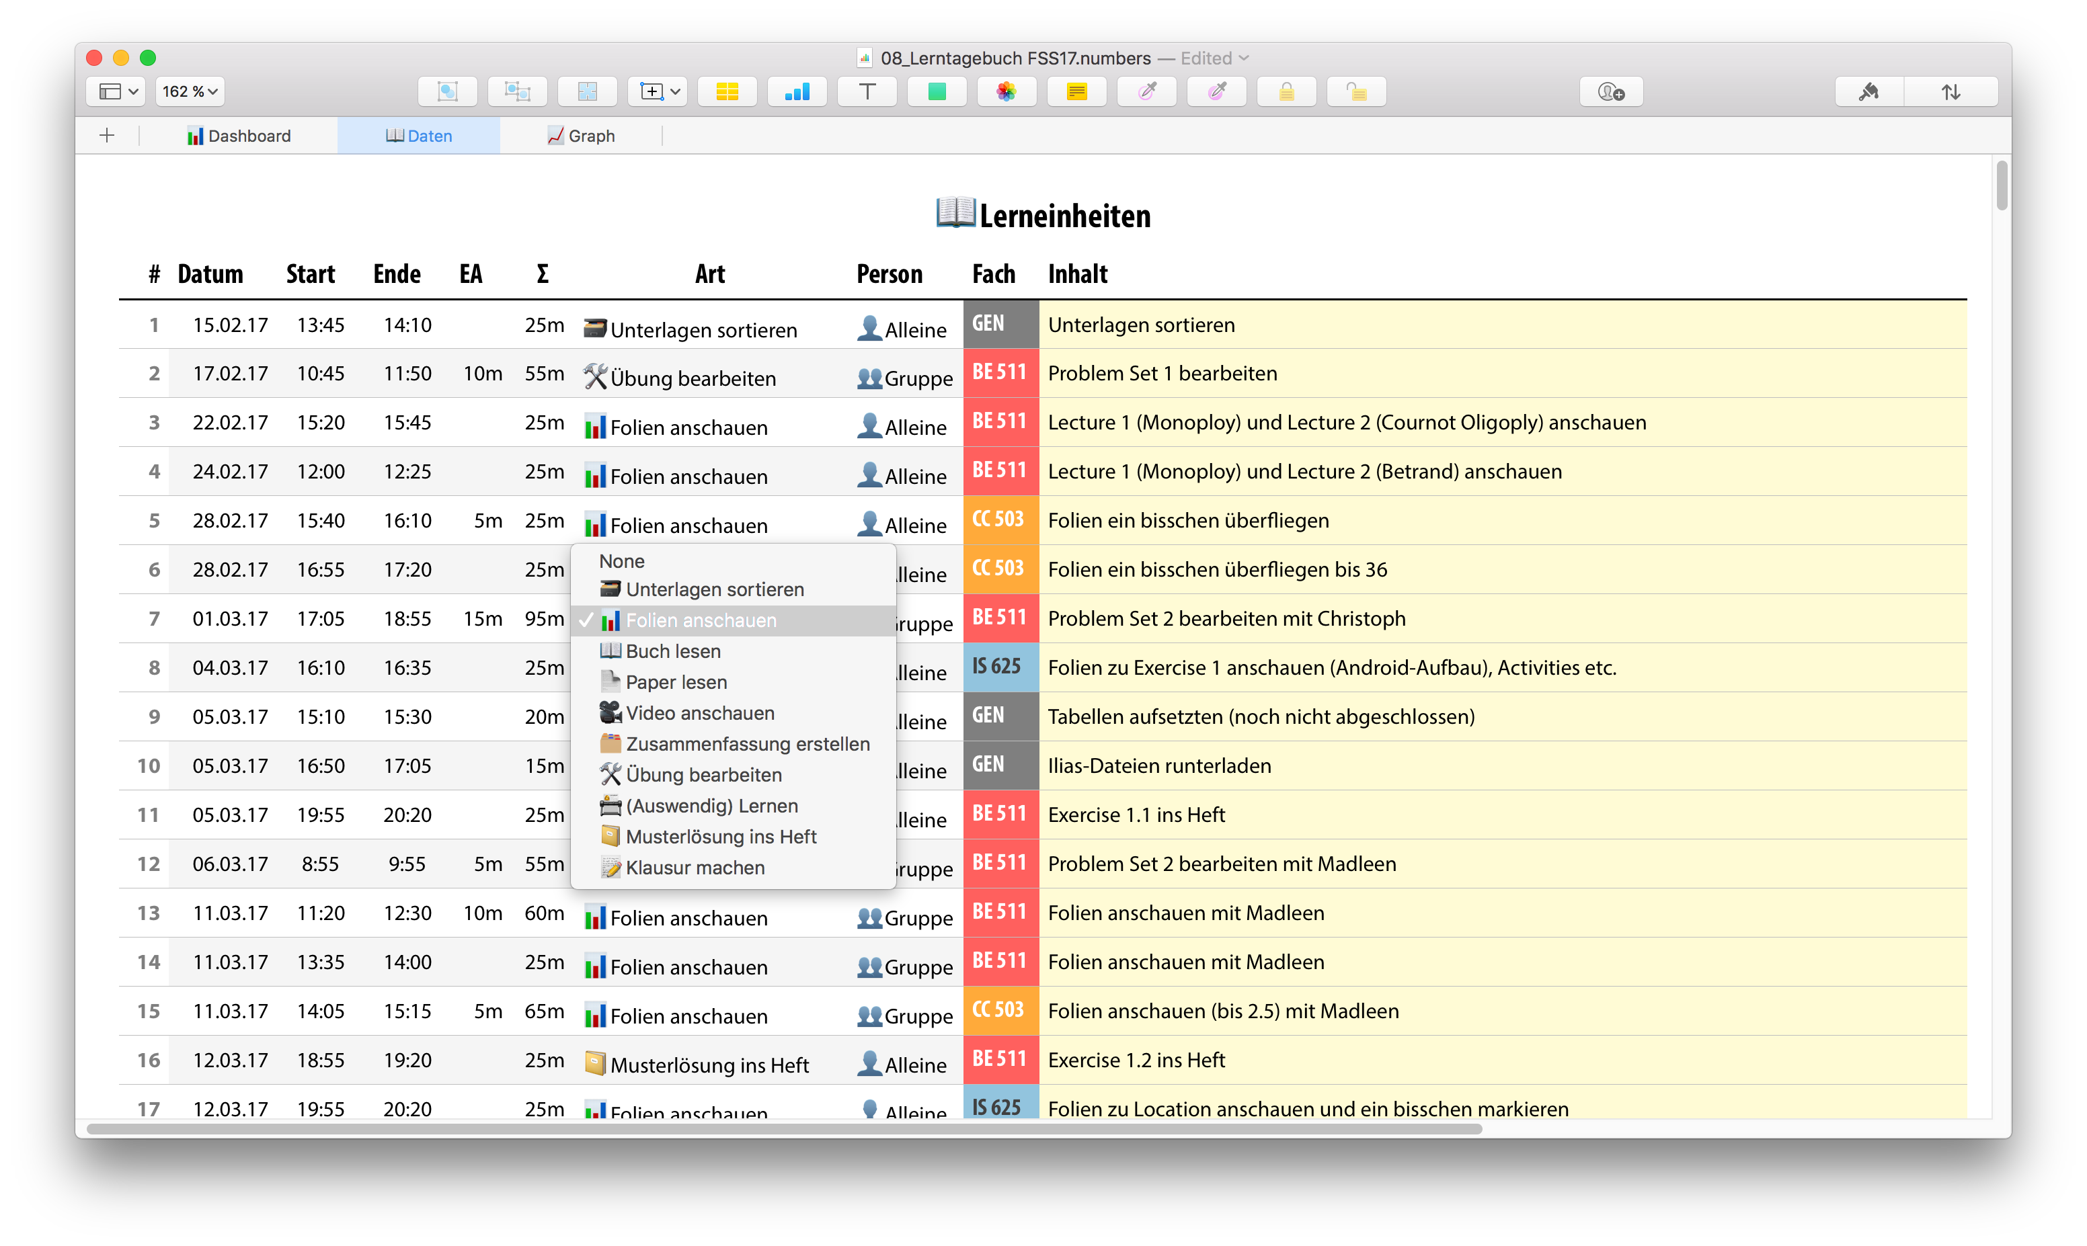This screenshot has width=2087, height=1246.
Task: Insert a table from the toolbar
Action: pyautogui.click(x=726, y=91)
